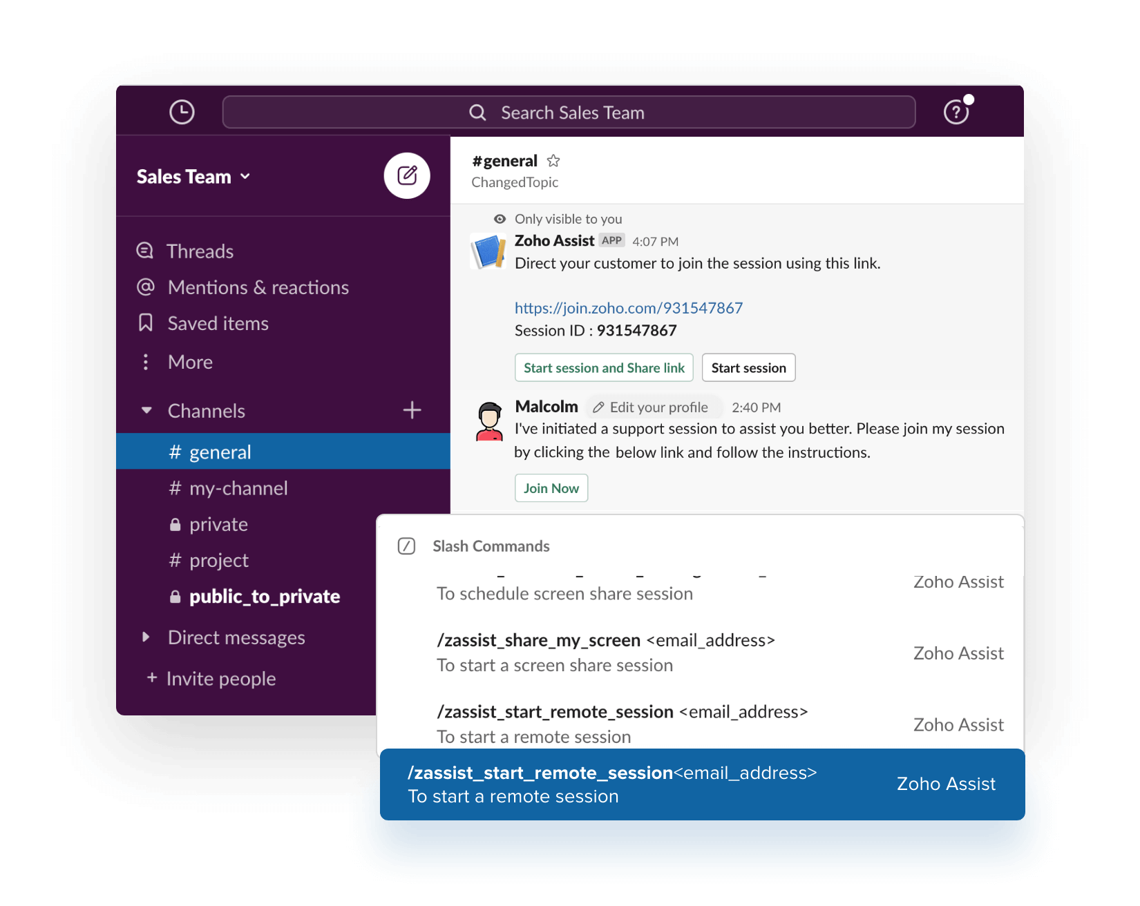Star the #general channel
The height and width of the screenshot is (906, 1140).
pos(553,161)
